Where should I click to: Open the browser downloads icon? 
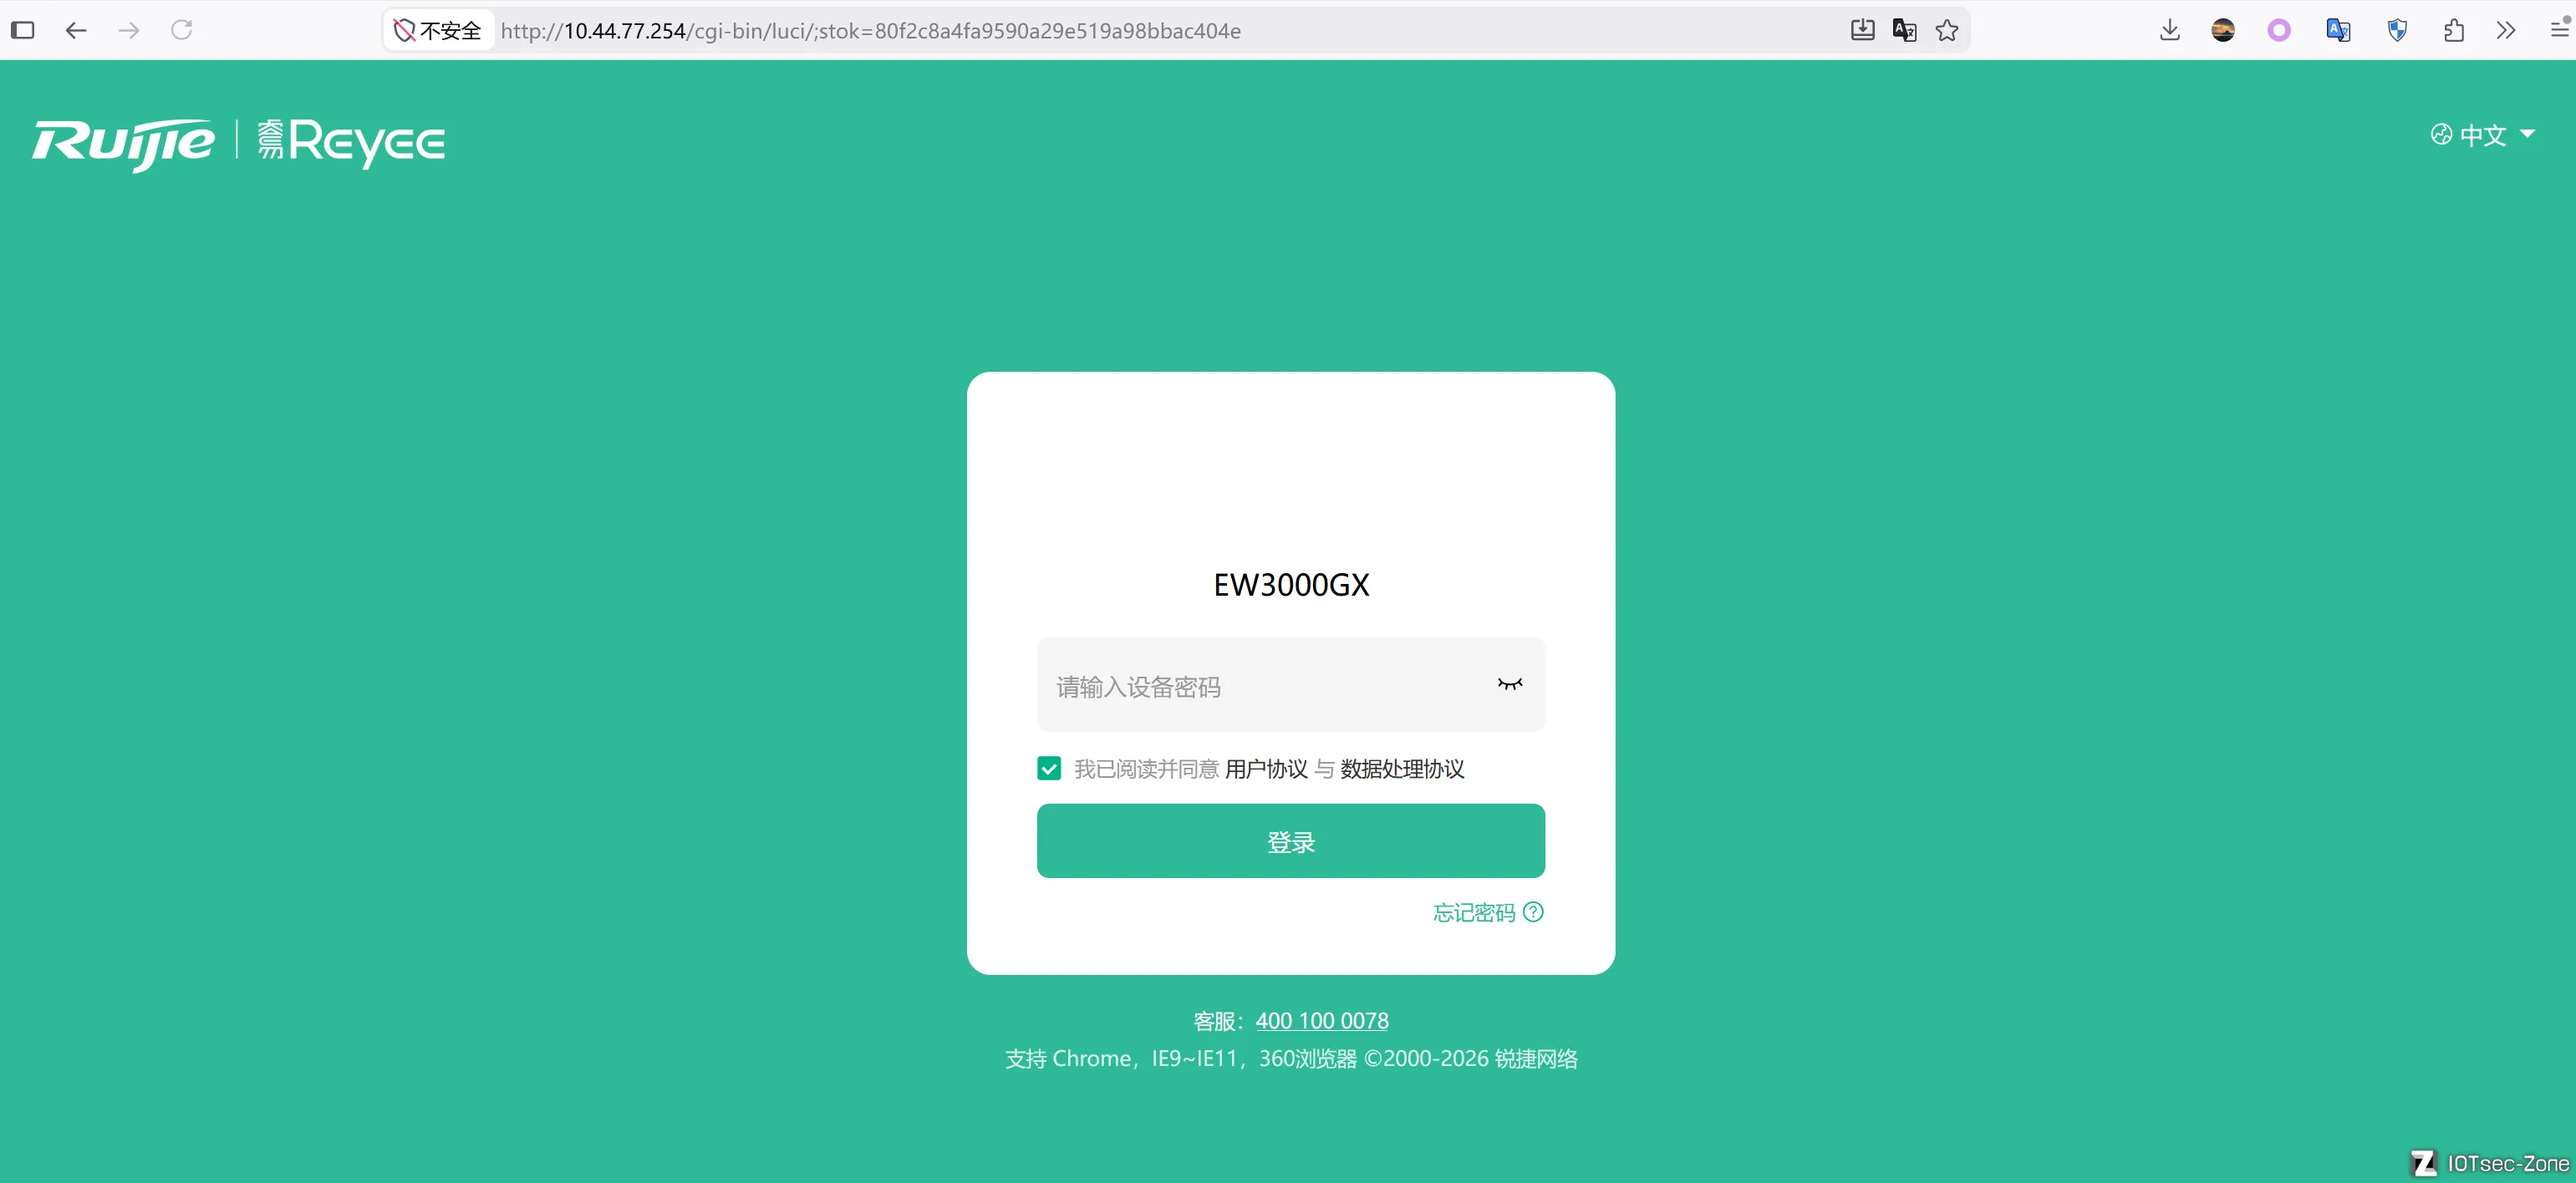tap(2169, 30)
